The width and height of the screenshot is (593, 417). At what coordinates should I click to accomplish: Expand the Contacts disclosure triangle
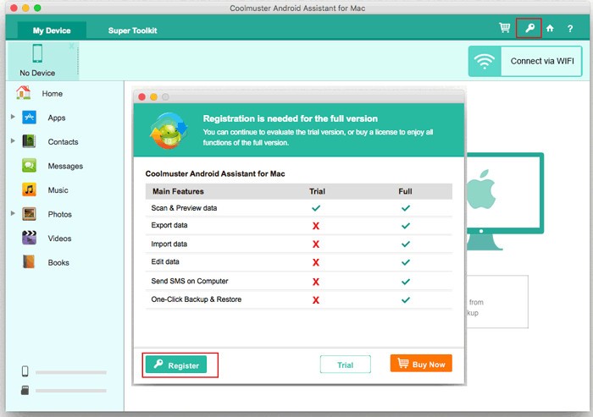click(13, 141)
